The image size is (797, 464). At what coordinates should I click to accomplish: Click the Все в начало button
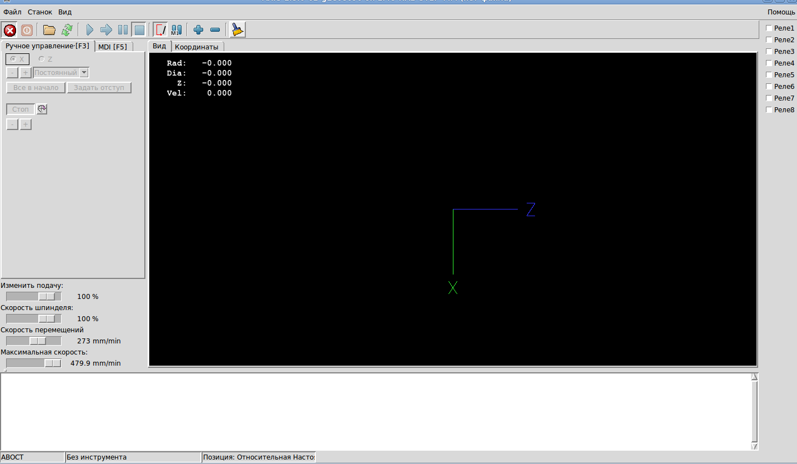click(36, 88)
